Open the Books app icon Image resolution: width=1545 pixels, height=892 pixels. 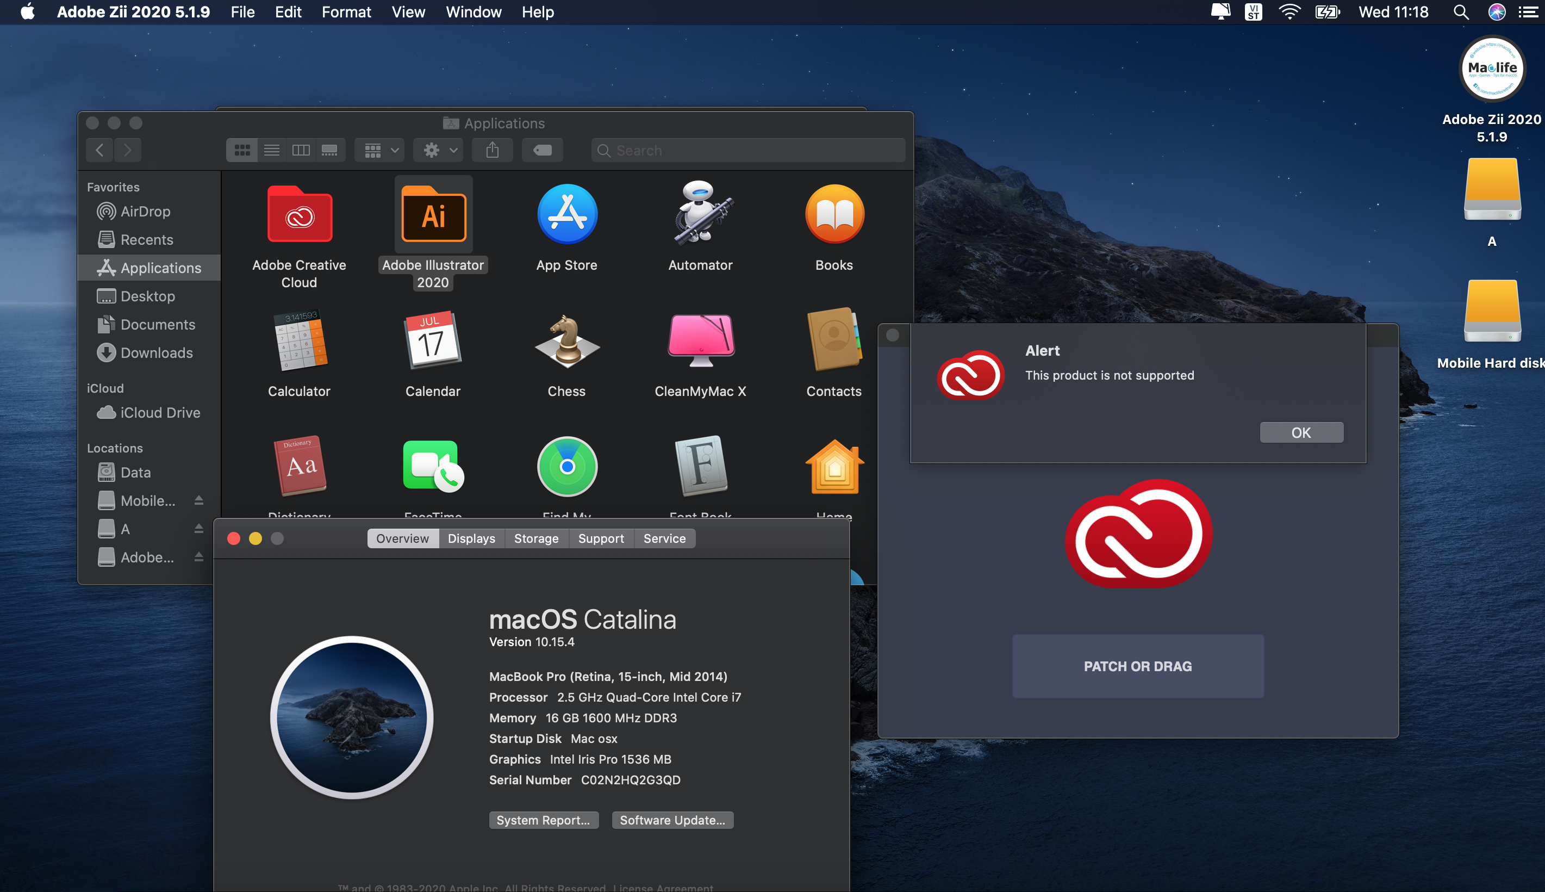coord(834,214)
